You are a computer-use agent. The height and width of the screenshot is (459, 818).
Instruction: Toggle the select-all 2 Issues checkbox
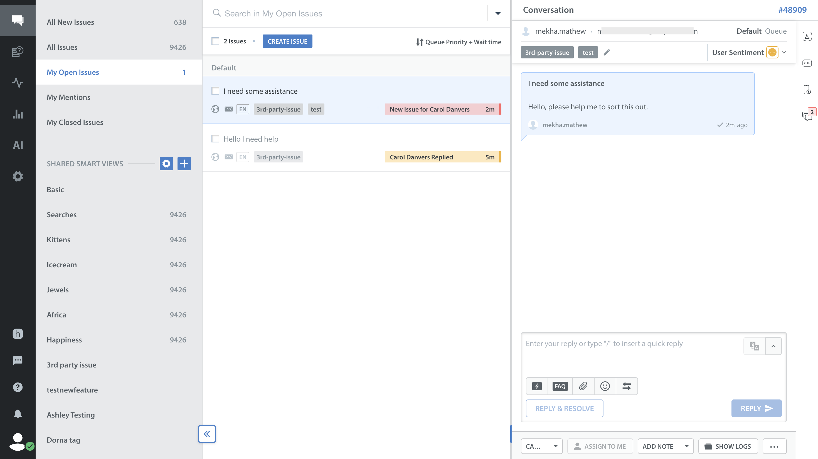click(x=215, y=41)
